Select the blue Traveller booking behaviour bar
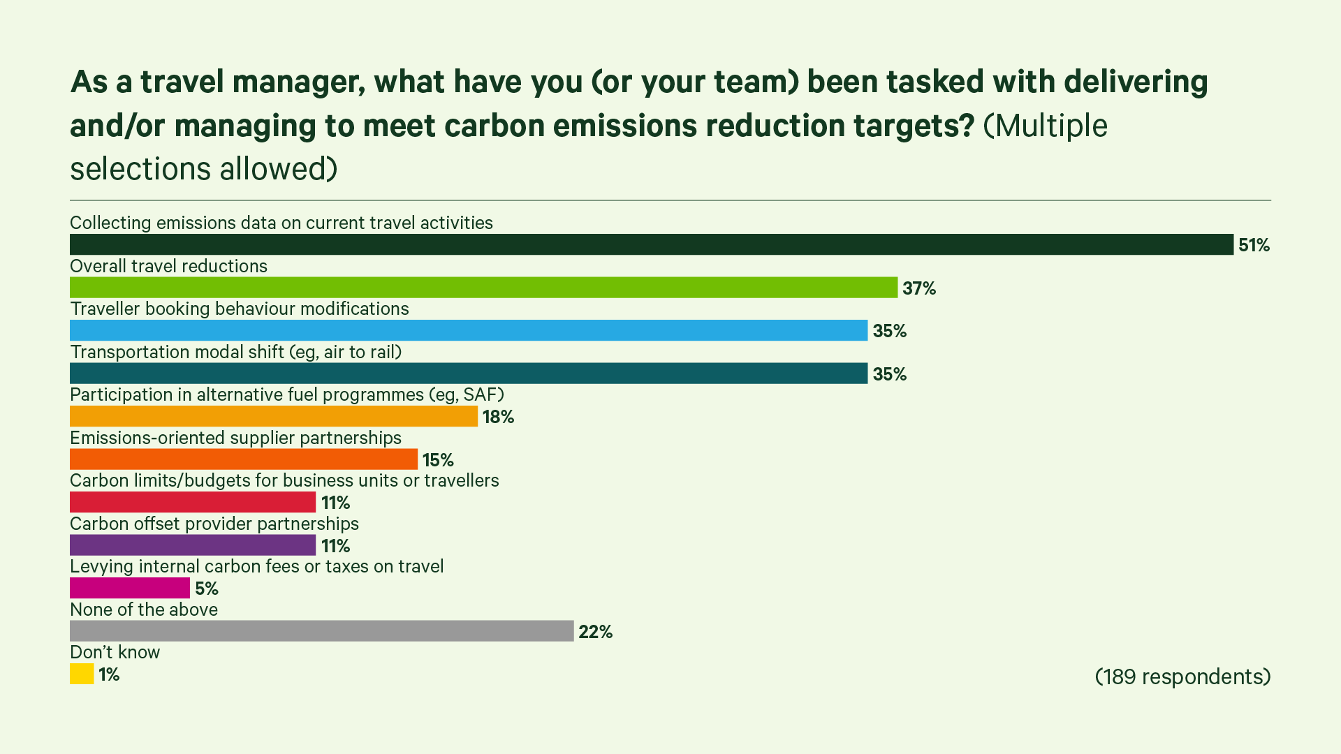Image resolution: width=1341 pixels, height=754 pixels. (468, 330)
